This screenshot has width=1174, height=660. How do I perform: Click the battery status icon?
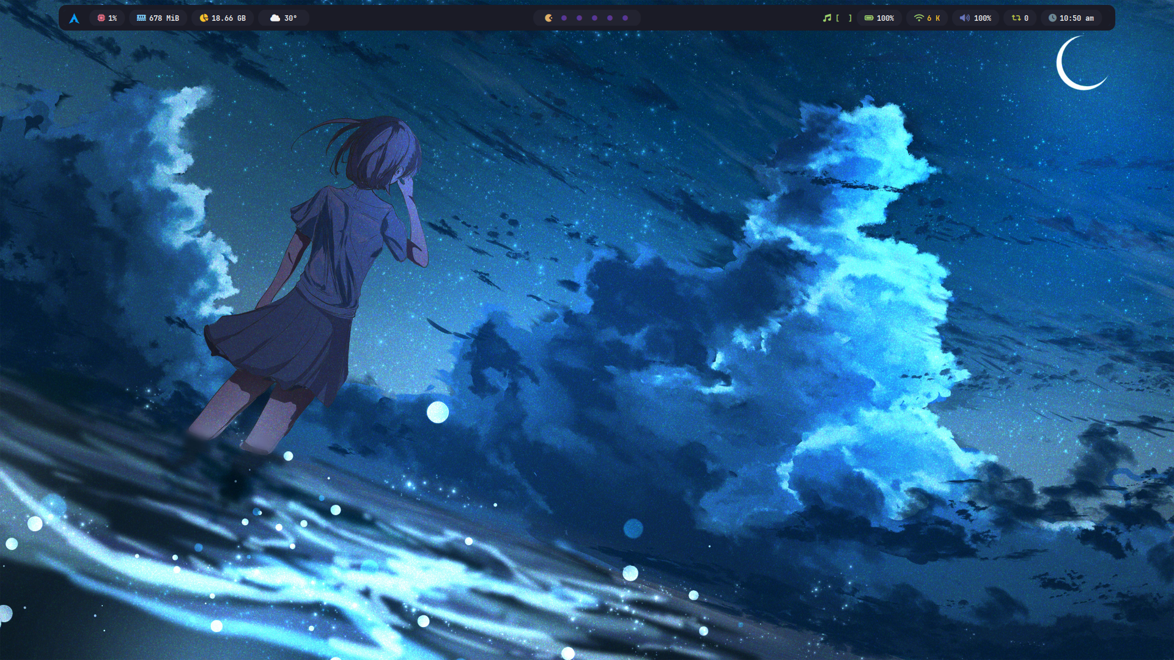pyautogui.click(x=869, y=18)
